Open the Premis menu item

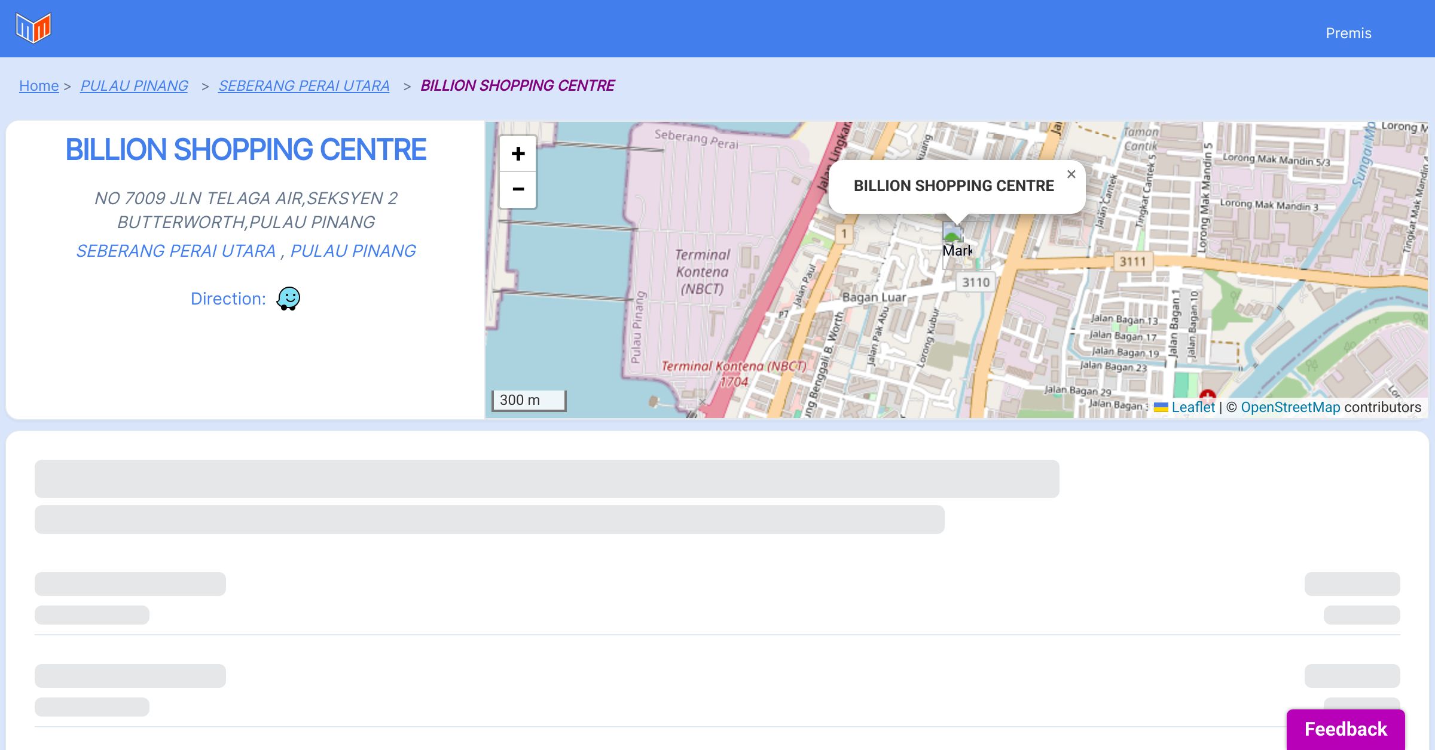1348,33
